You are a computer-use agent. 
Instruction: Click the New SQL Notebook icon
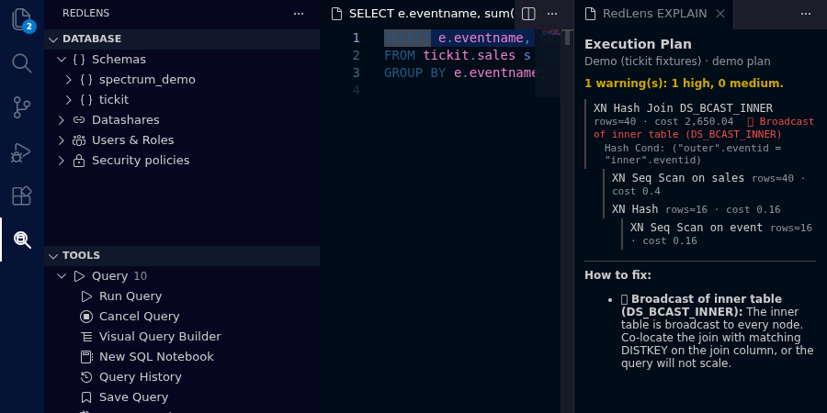pos(86,357)
